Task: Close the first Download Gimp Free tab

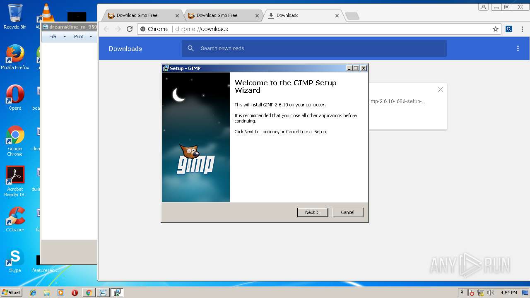Action: point(177,16)
